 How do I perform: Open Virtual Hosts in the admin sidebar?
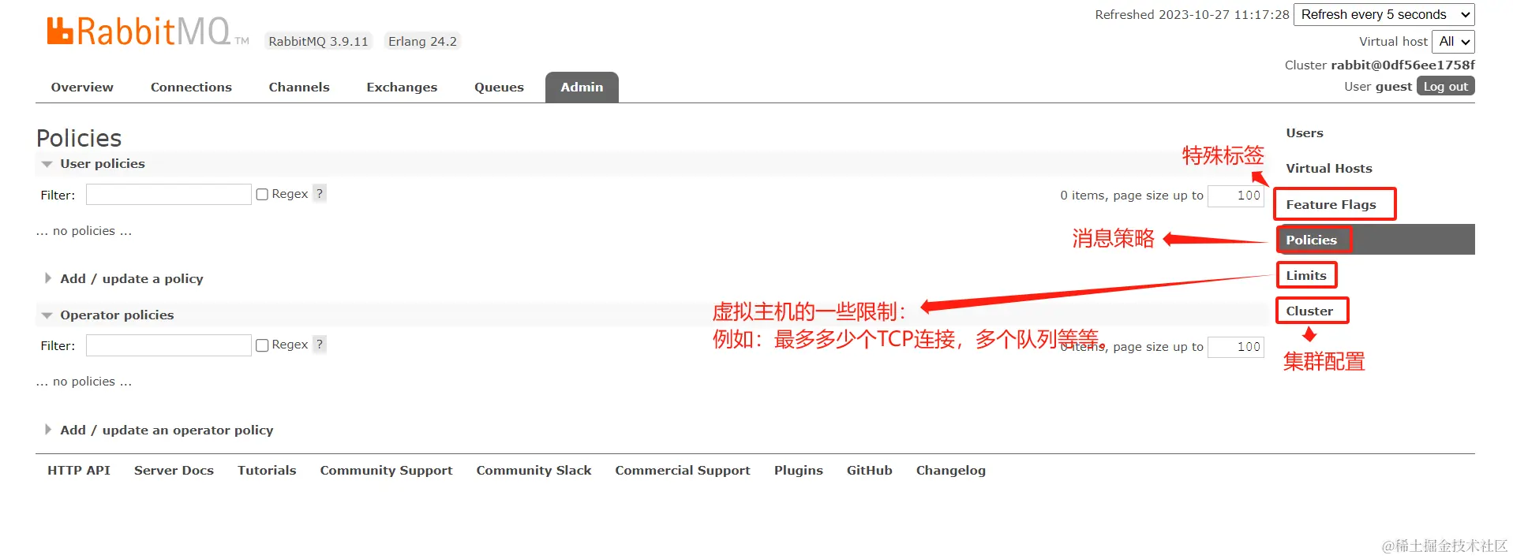pyautogui.click(x=1329, y=169)
